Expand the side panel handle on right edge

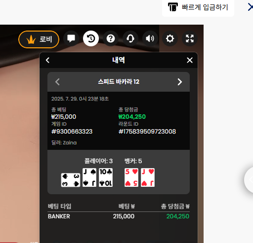pos(249,180)
